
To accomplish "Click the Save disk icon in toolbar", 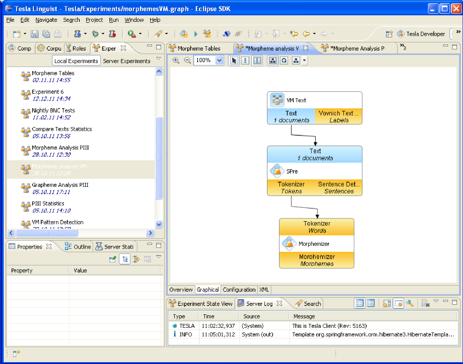I will [34, 34].
